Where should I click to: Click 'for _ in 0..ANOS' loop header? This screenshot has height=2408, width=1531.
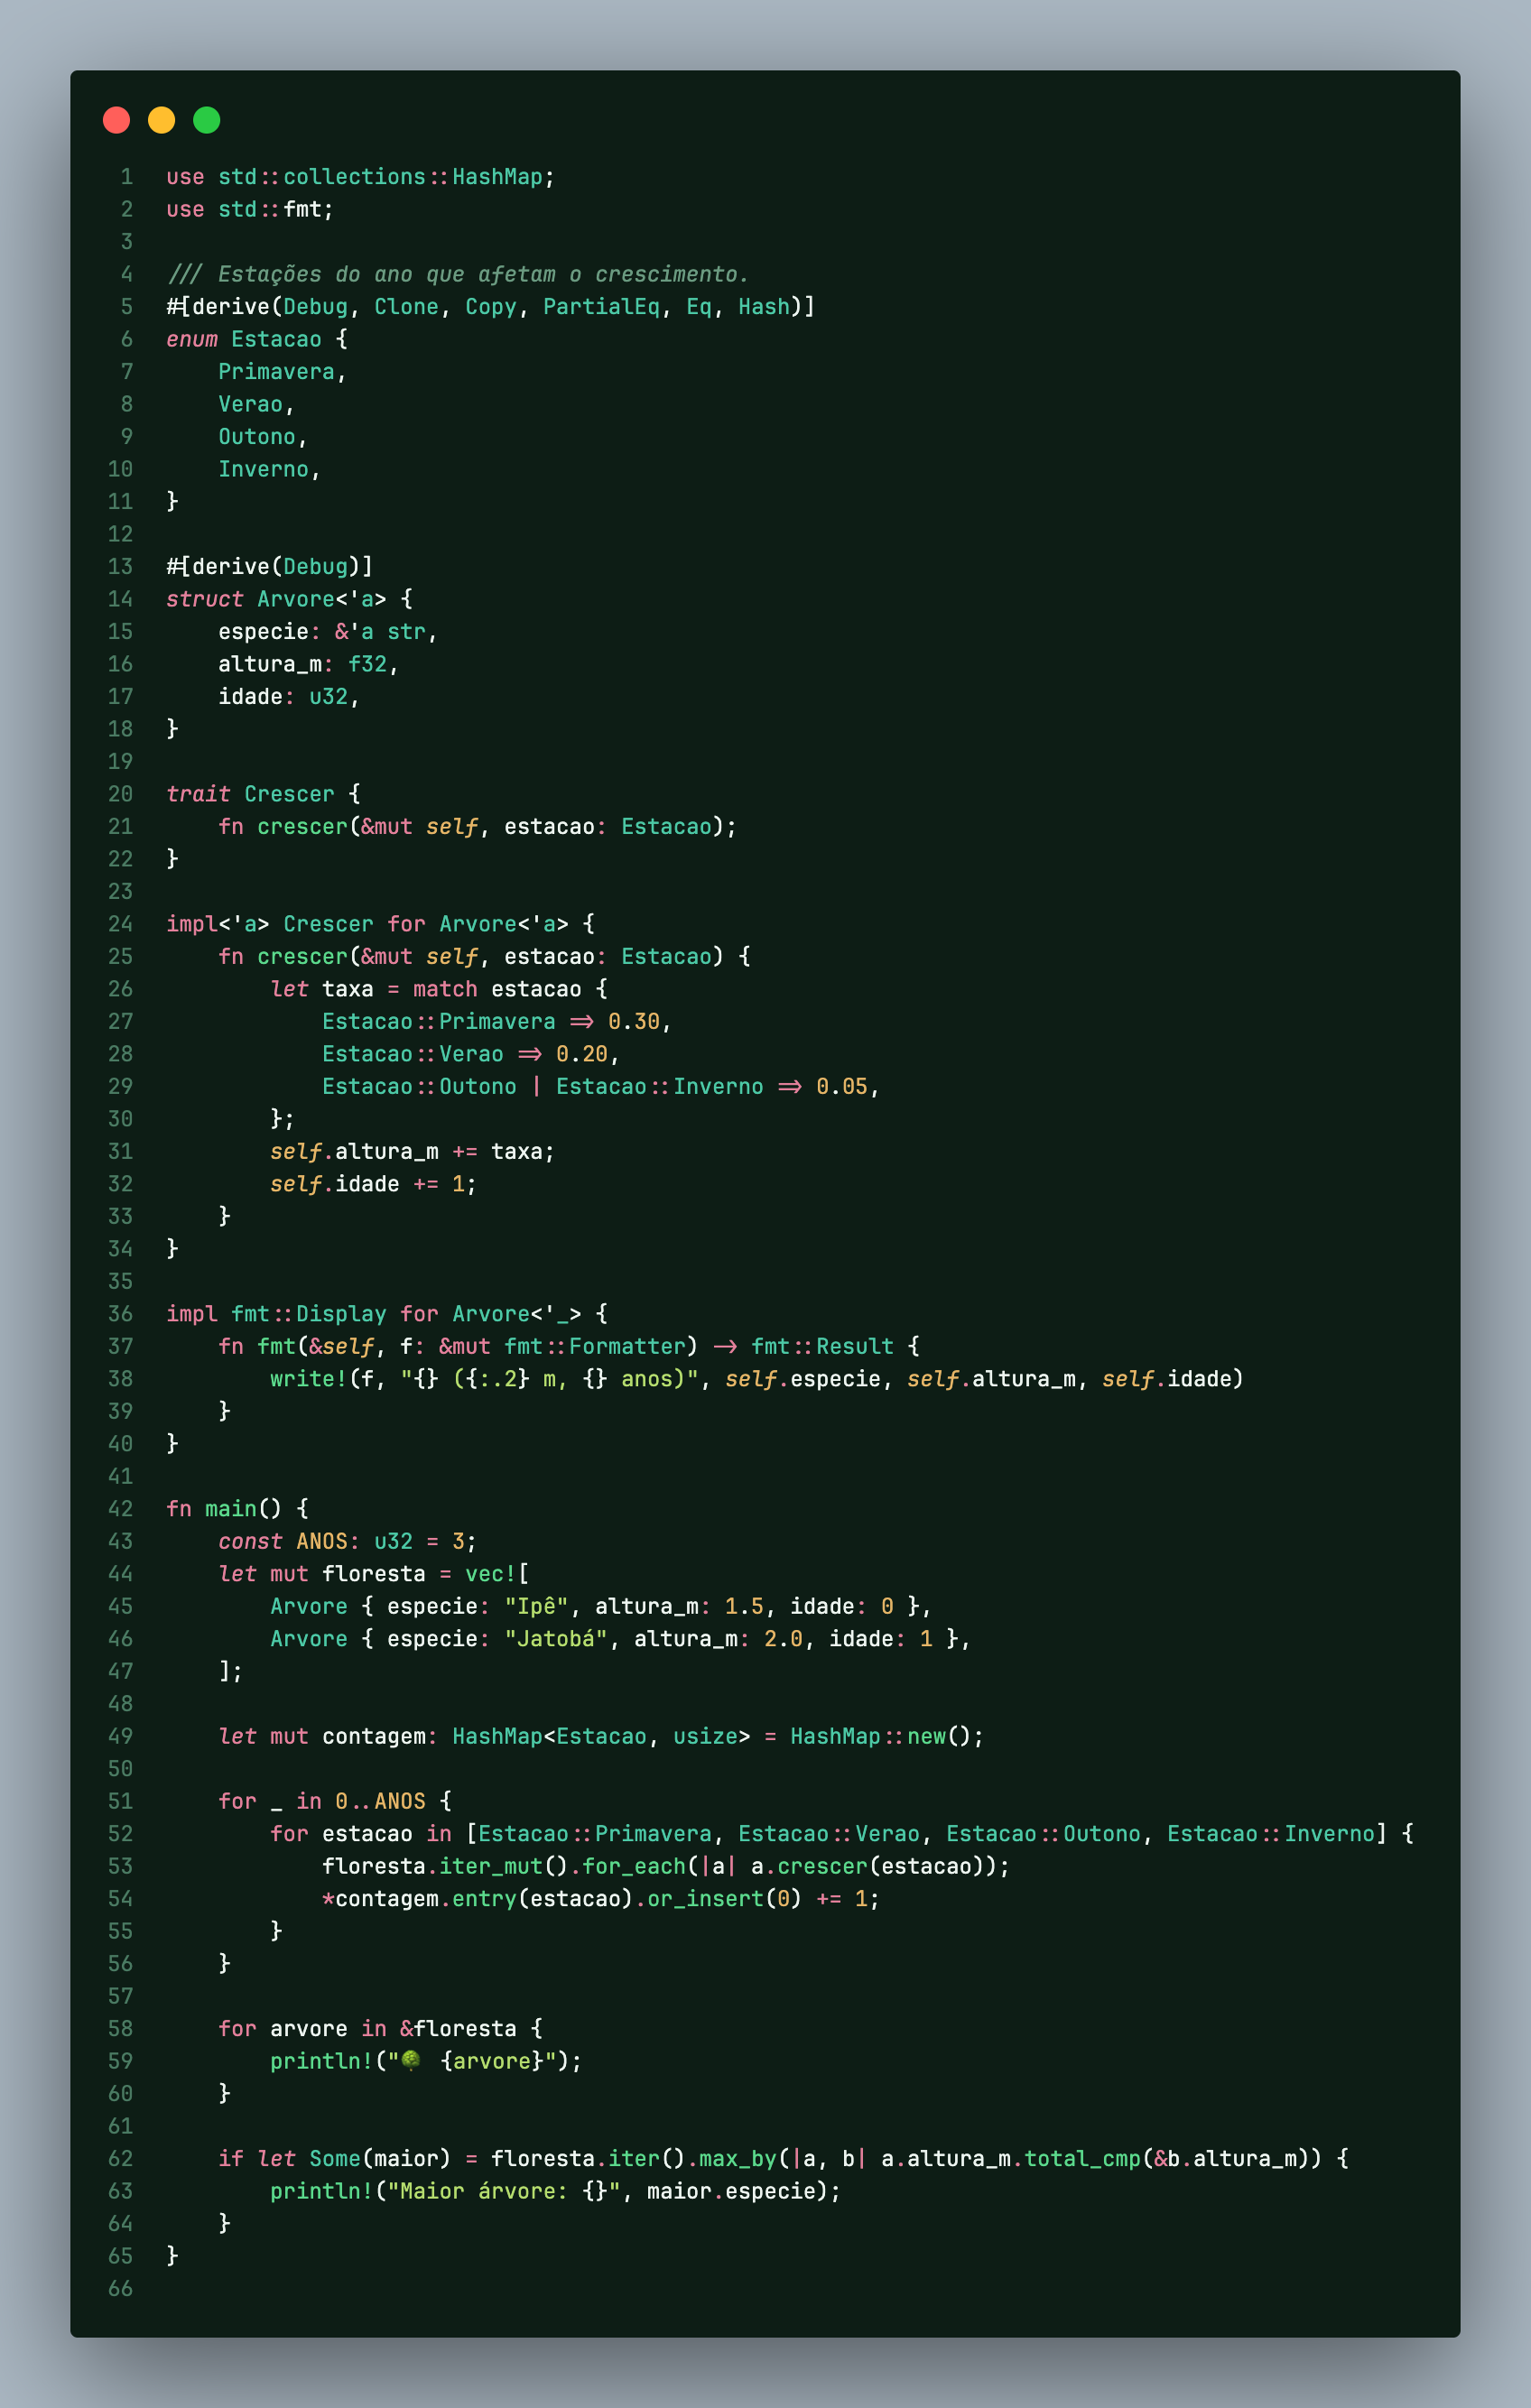pyautogui.click(x=321, y=1802)
